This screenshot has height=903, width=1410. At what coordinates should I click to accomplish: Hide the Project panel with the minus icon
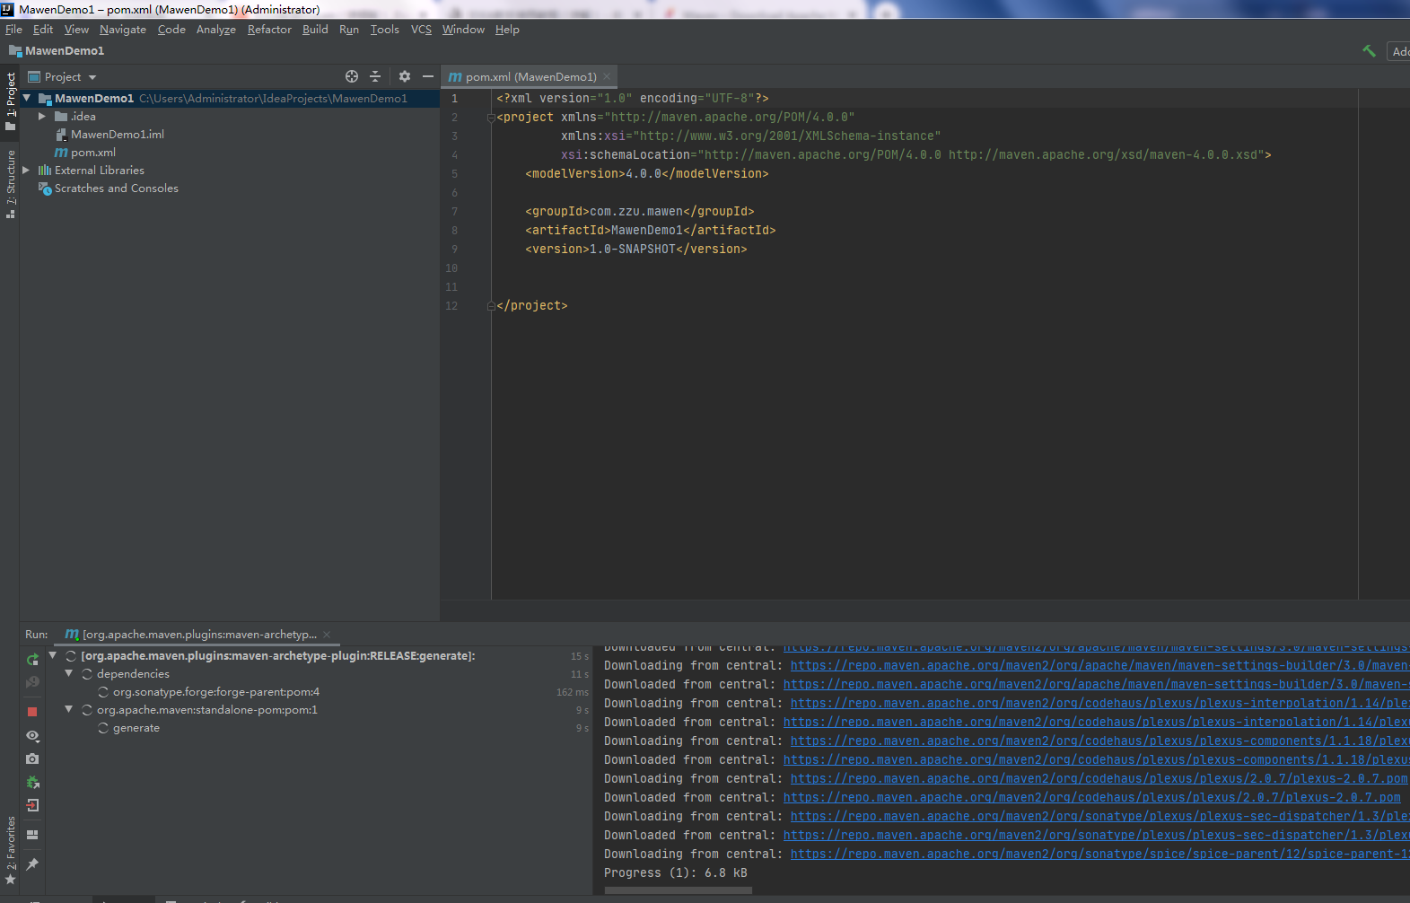click(428, 77)
